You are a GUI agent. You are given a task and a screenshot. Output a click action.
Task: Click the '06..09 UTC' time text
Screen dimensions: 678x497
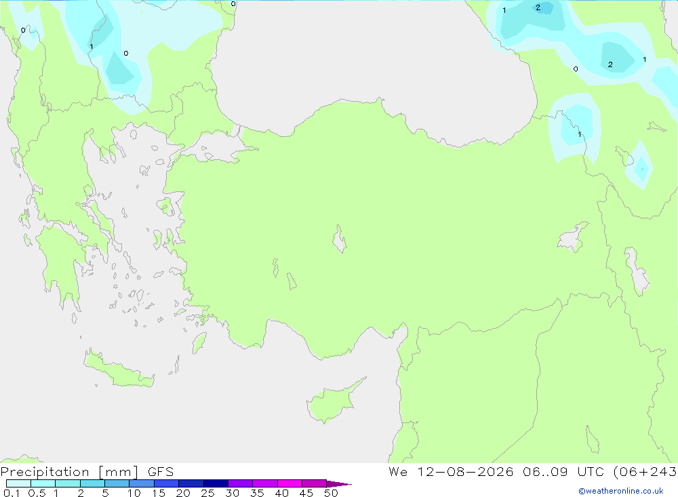[x=563, y=471]
